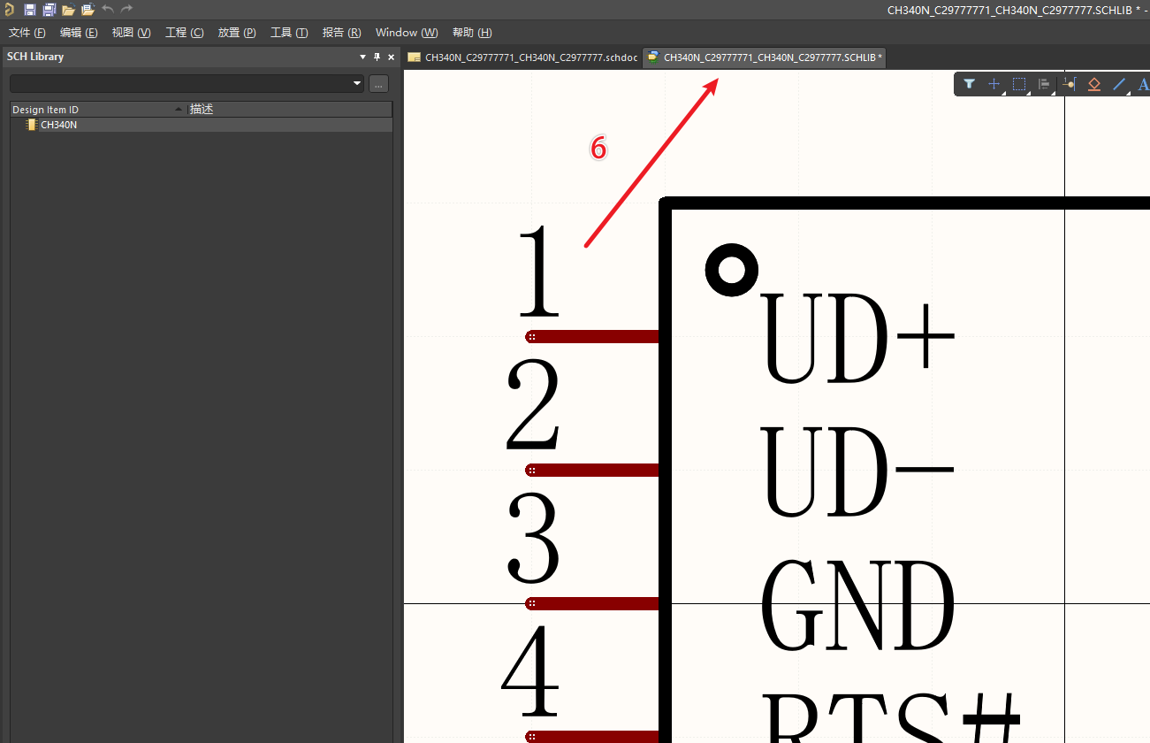Open the 报告 (R) menu
1150x743 pixels.
[x=341, y=33]
